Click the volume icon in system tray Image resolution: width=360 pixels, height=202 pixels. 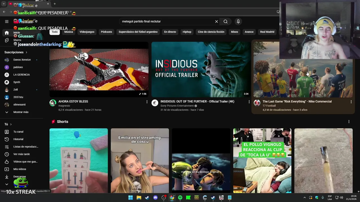(x=341, y=198)
